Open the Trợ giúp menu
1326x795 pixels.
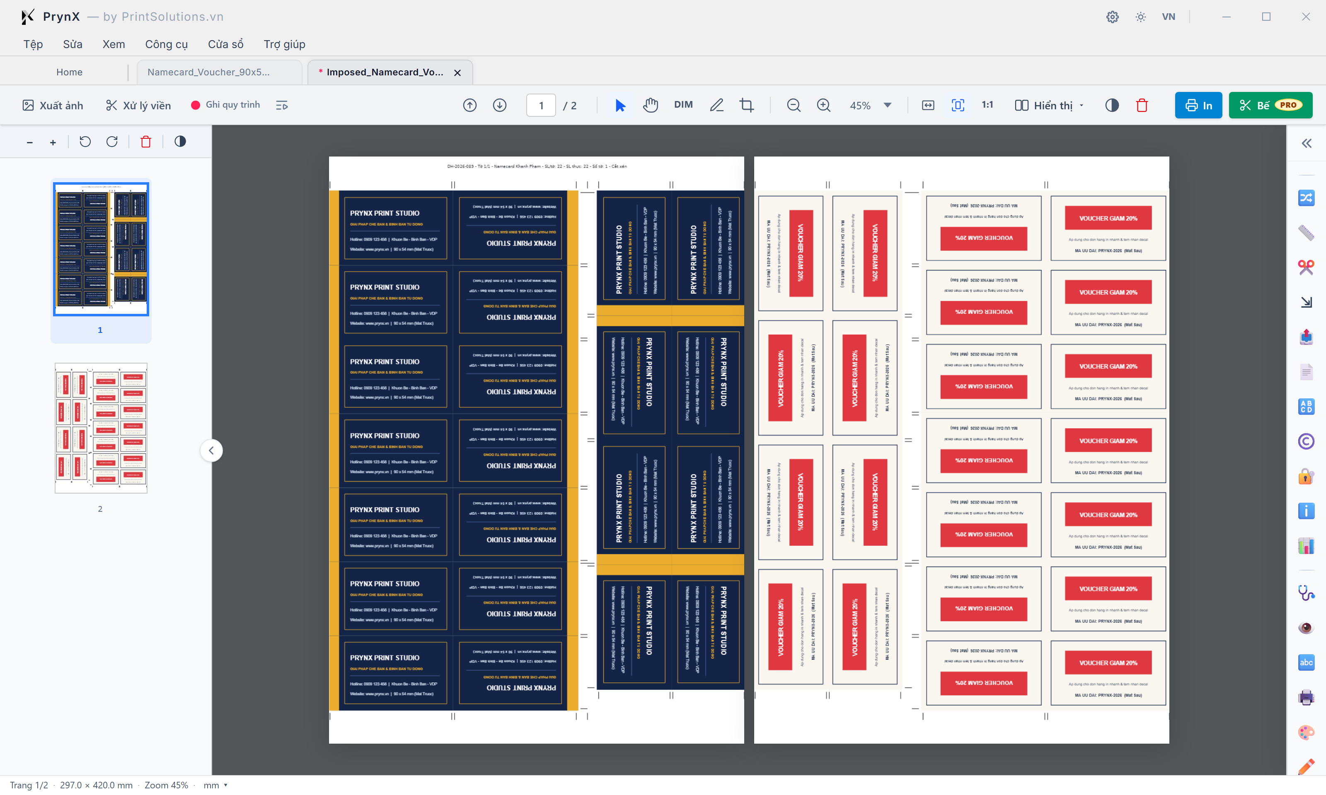tap(284, 44)
